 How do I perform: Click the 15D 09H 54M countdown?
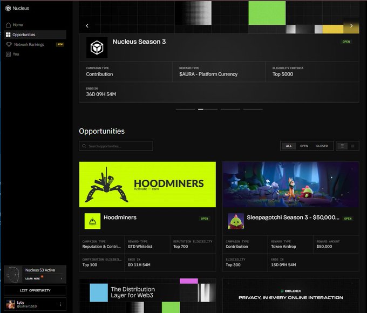pos(283,265)
